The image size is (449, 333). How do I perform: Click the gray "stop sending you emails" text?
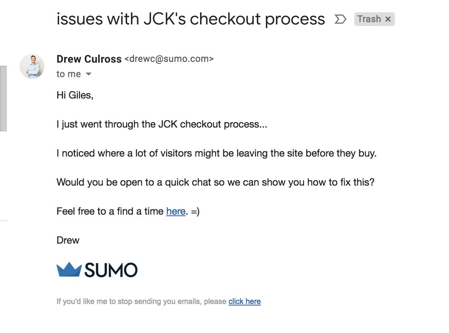(x=142, y=301)
